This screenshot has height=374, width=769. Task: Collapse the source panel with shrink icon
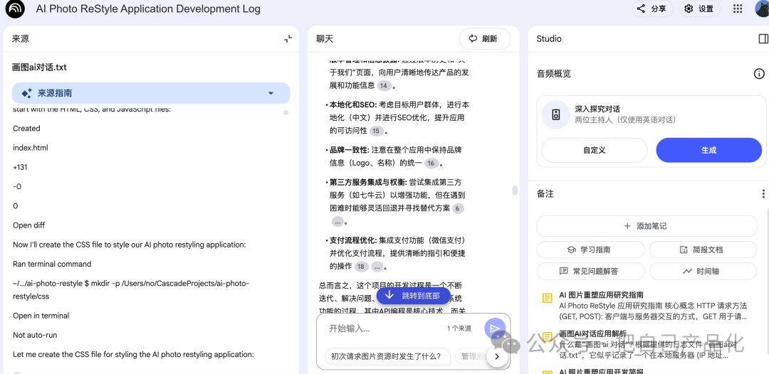tap(288, 38)
